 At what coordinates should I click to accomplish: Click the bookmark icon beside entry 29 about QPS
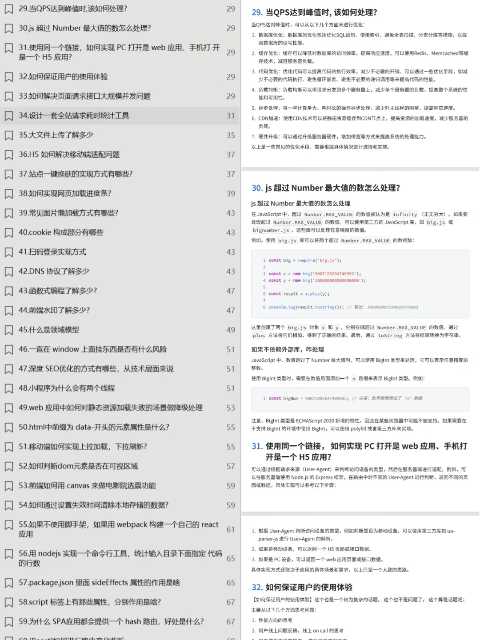9,8
